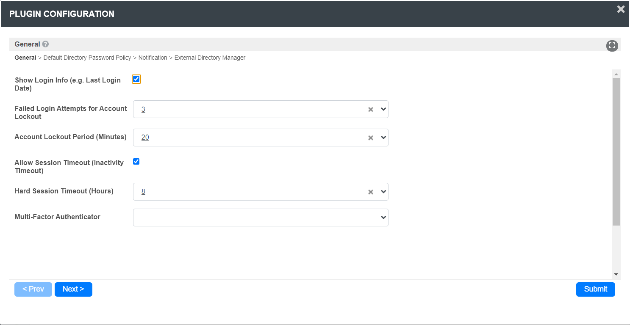Image resolution: width=630 pixels, height=325 pixels.
Task: Expand the Account Lockout Period dropdown
Action: click(x=383, y=138)
